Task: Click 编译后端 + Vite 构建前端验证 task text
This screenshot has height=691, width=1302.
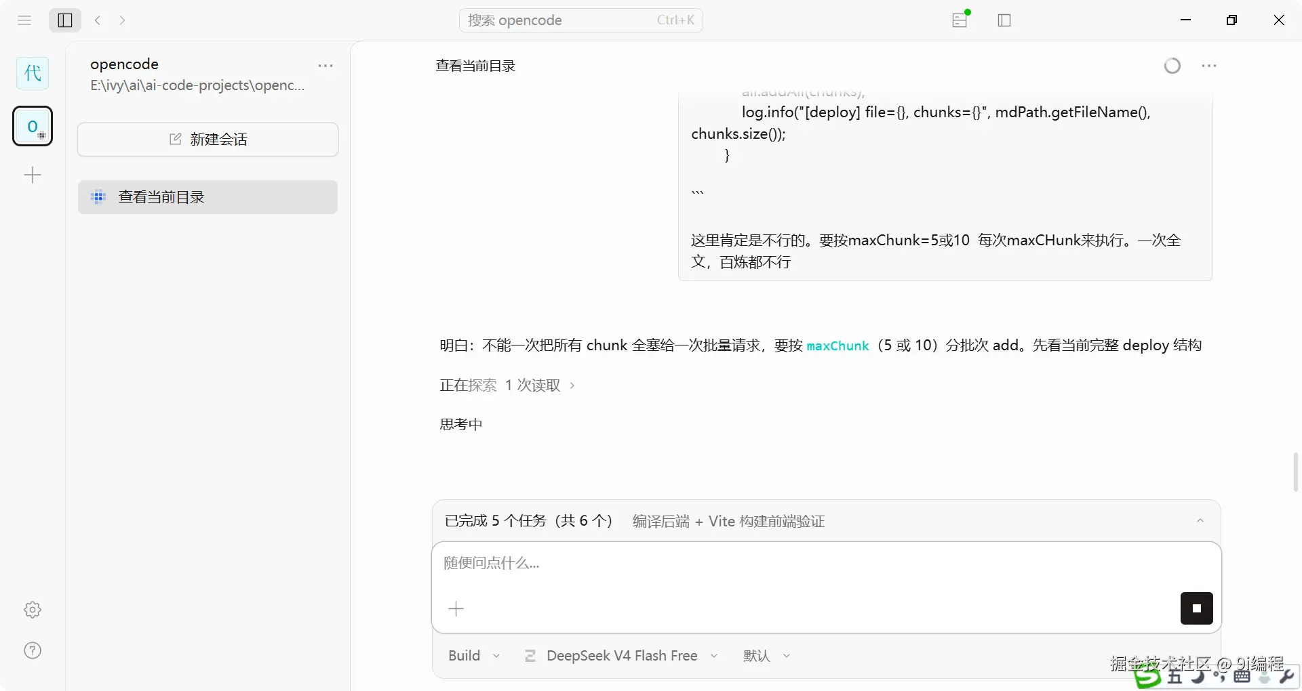Action: pyautogui.click(x=728, y=522)
